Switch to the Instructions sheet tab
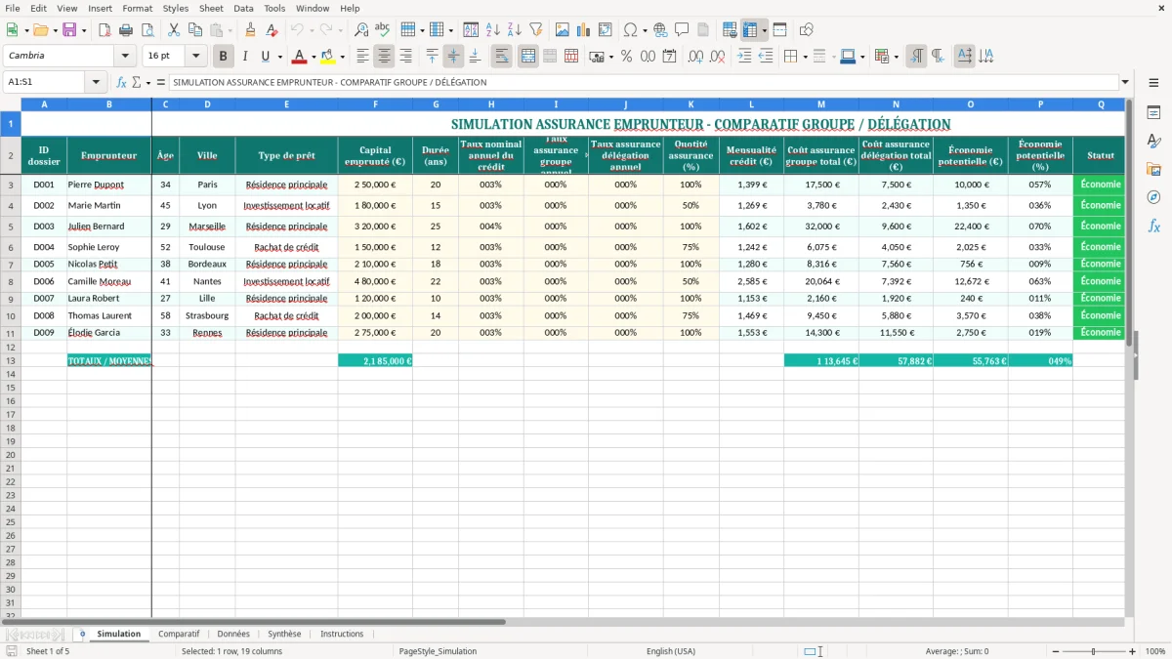Image resolution: width=1172 pixels, height=659 pixels. (342, 634)
